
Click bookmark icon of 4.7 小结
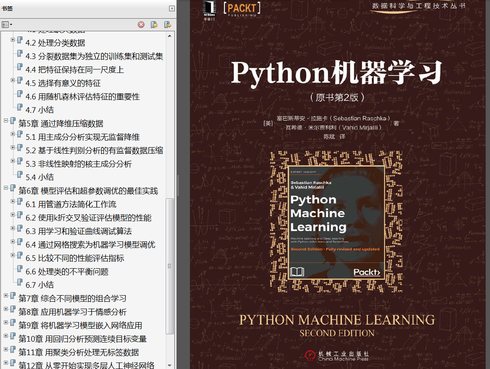20,107
